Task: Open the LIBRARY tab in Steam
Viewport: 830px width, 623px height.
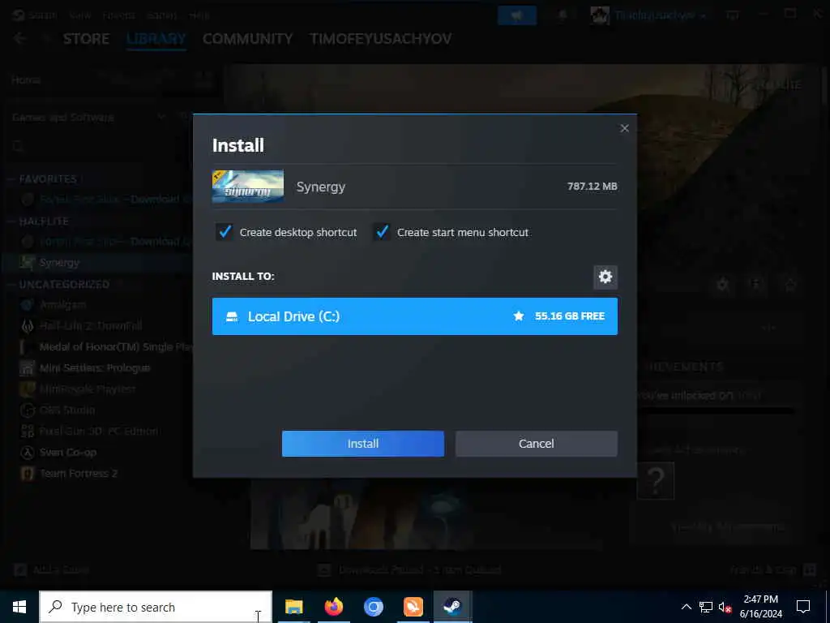Action: [x=156, y=39]
